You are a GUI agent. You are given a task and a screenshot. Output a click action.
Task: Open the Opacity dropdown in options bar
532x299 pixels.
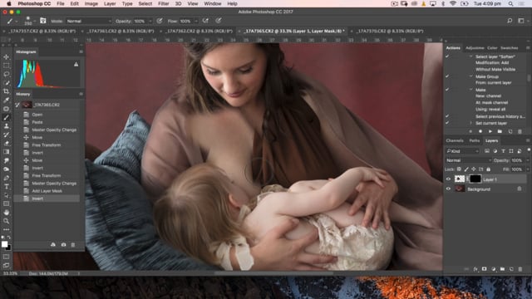click(150, 21)
